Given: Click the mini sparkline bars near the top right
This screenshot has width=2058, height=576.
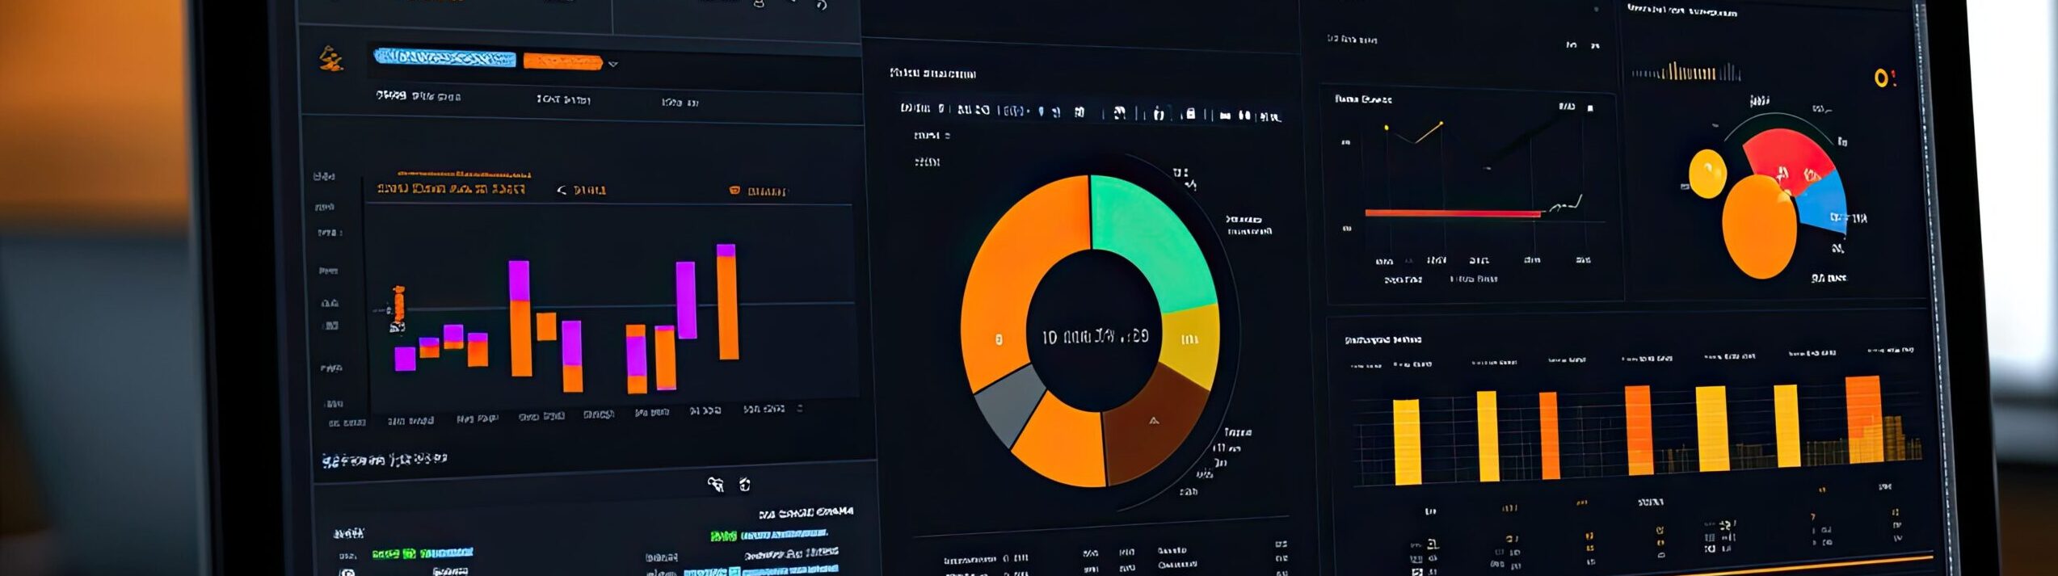Looking at the screenshot, I should pyautogui.click(x=1686, y=73).
